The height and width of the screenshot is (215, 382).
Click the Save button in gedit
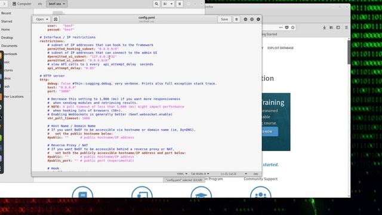(224, 19)
